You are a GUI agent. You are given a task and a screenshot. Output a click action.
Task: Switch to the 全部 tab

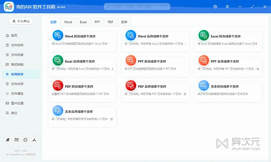click(x=53, y=22)
